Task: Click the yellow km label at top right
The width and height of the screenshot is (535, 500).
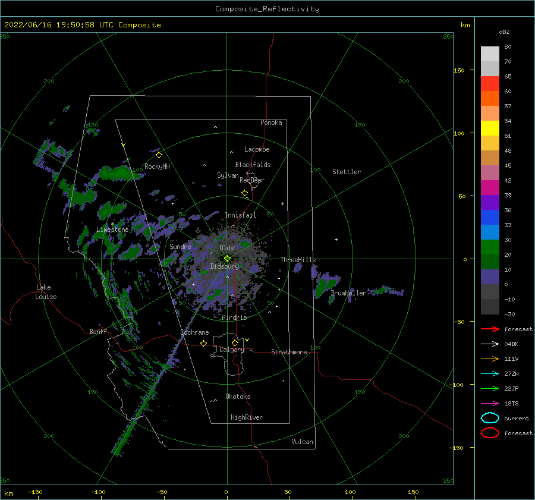Action: click(465, 25)
